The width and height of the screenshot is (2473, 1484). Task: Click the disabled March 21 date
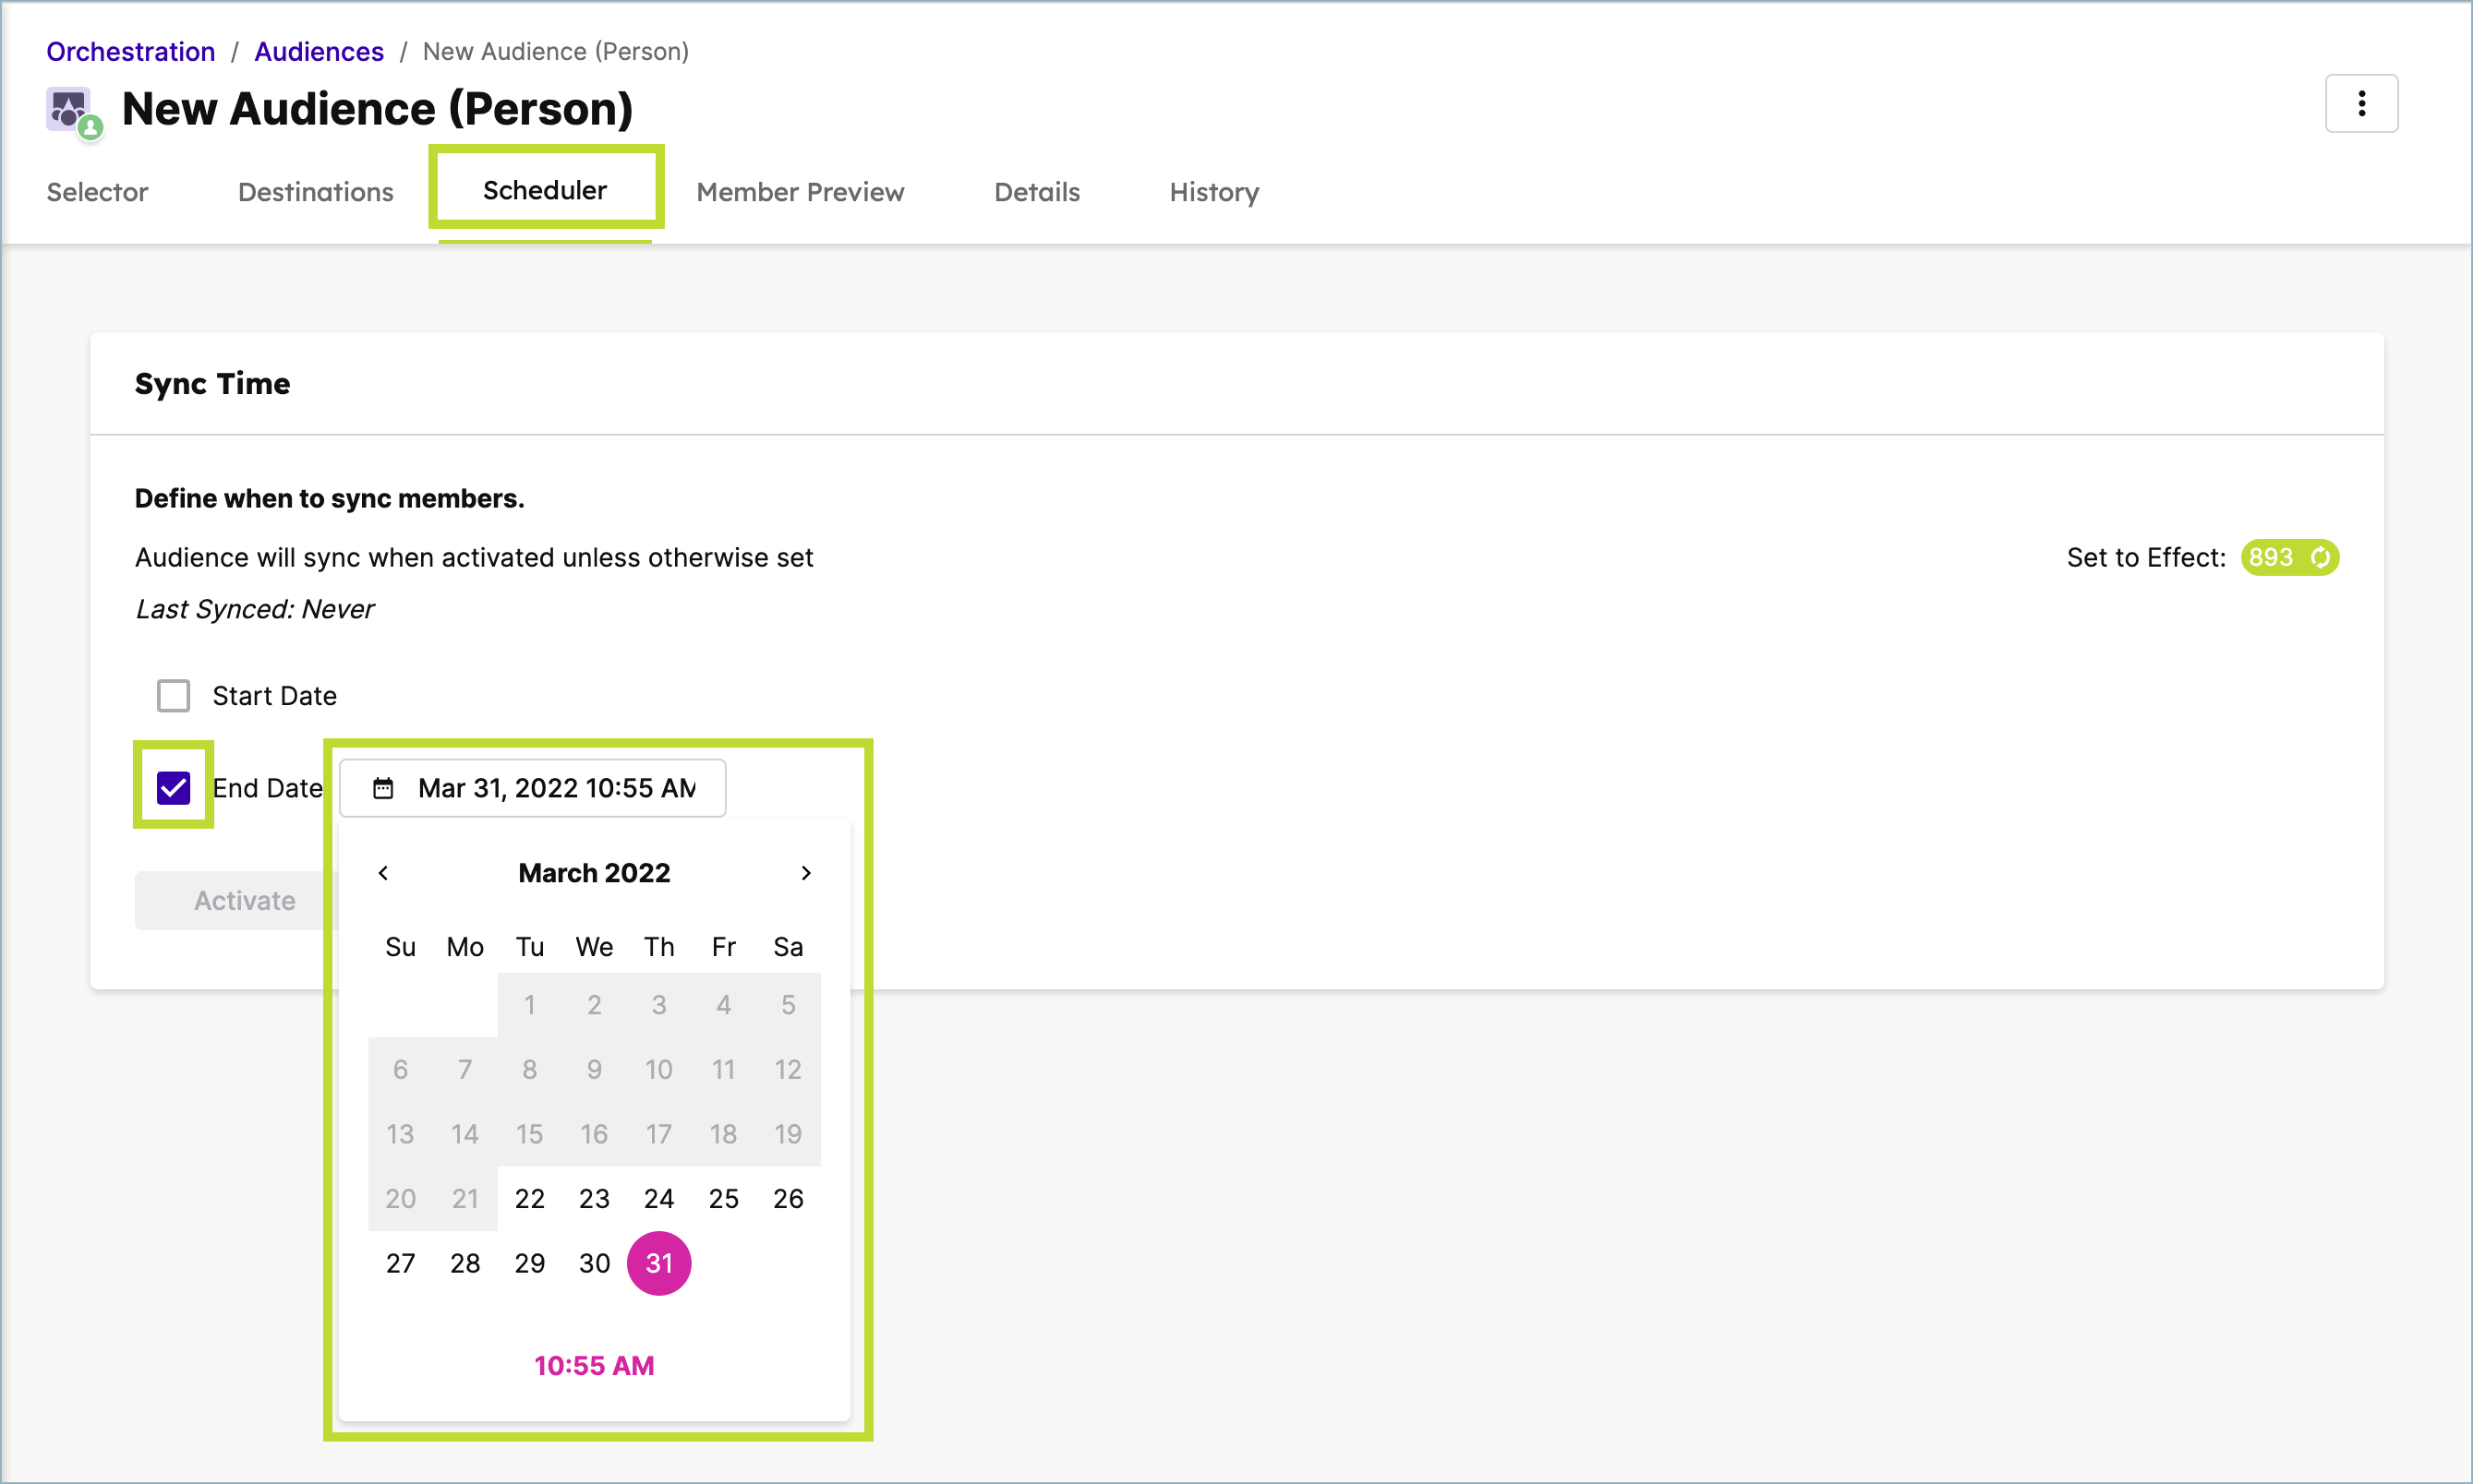pos(464,1199)
